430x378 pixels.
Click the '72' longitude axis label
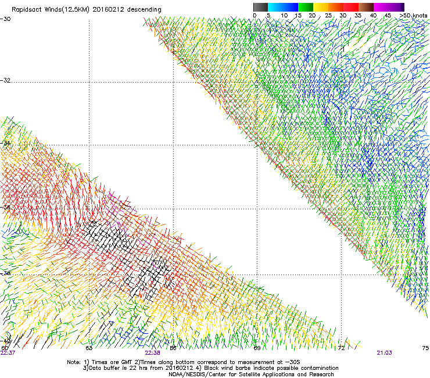click(x=341, y=348)
